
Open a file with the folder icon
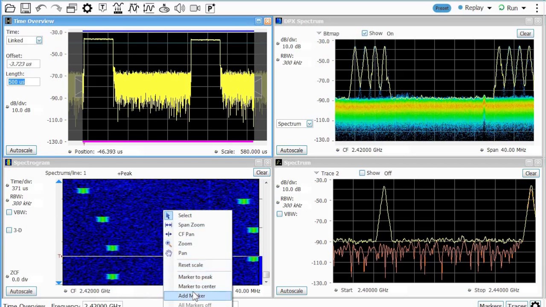point(10,8)
